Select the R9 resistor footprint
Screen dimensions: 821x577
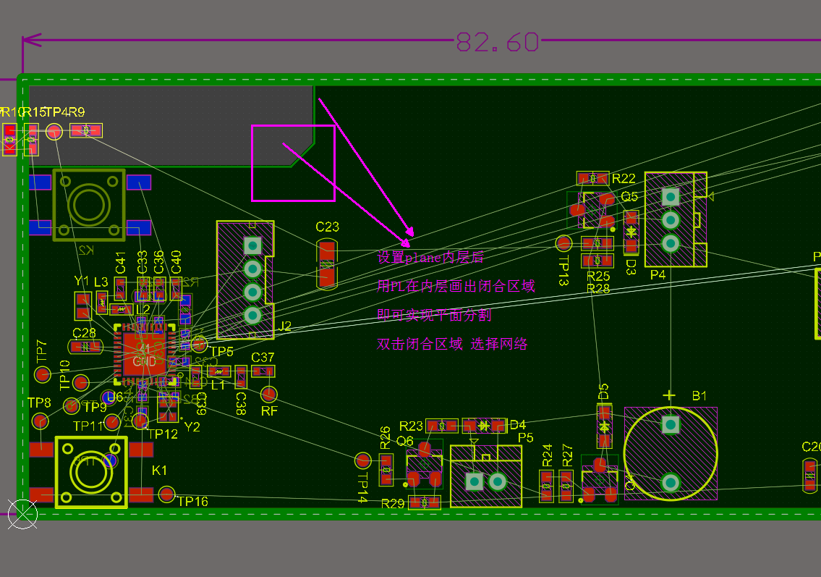[86, 130]
